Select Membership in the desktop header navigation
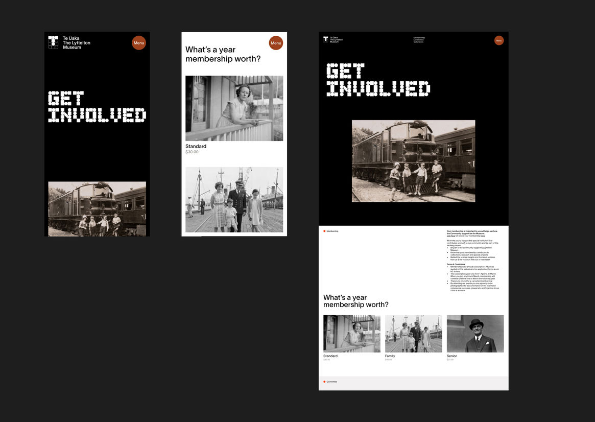Image resolution: width=595 pixels, height=422 pixels. 419,37
